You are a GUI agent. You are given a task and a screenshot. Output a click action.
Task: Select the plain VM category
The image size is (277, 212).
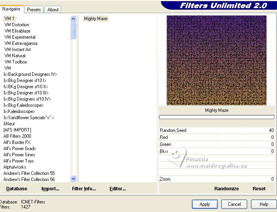[x=8, y=68]
